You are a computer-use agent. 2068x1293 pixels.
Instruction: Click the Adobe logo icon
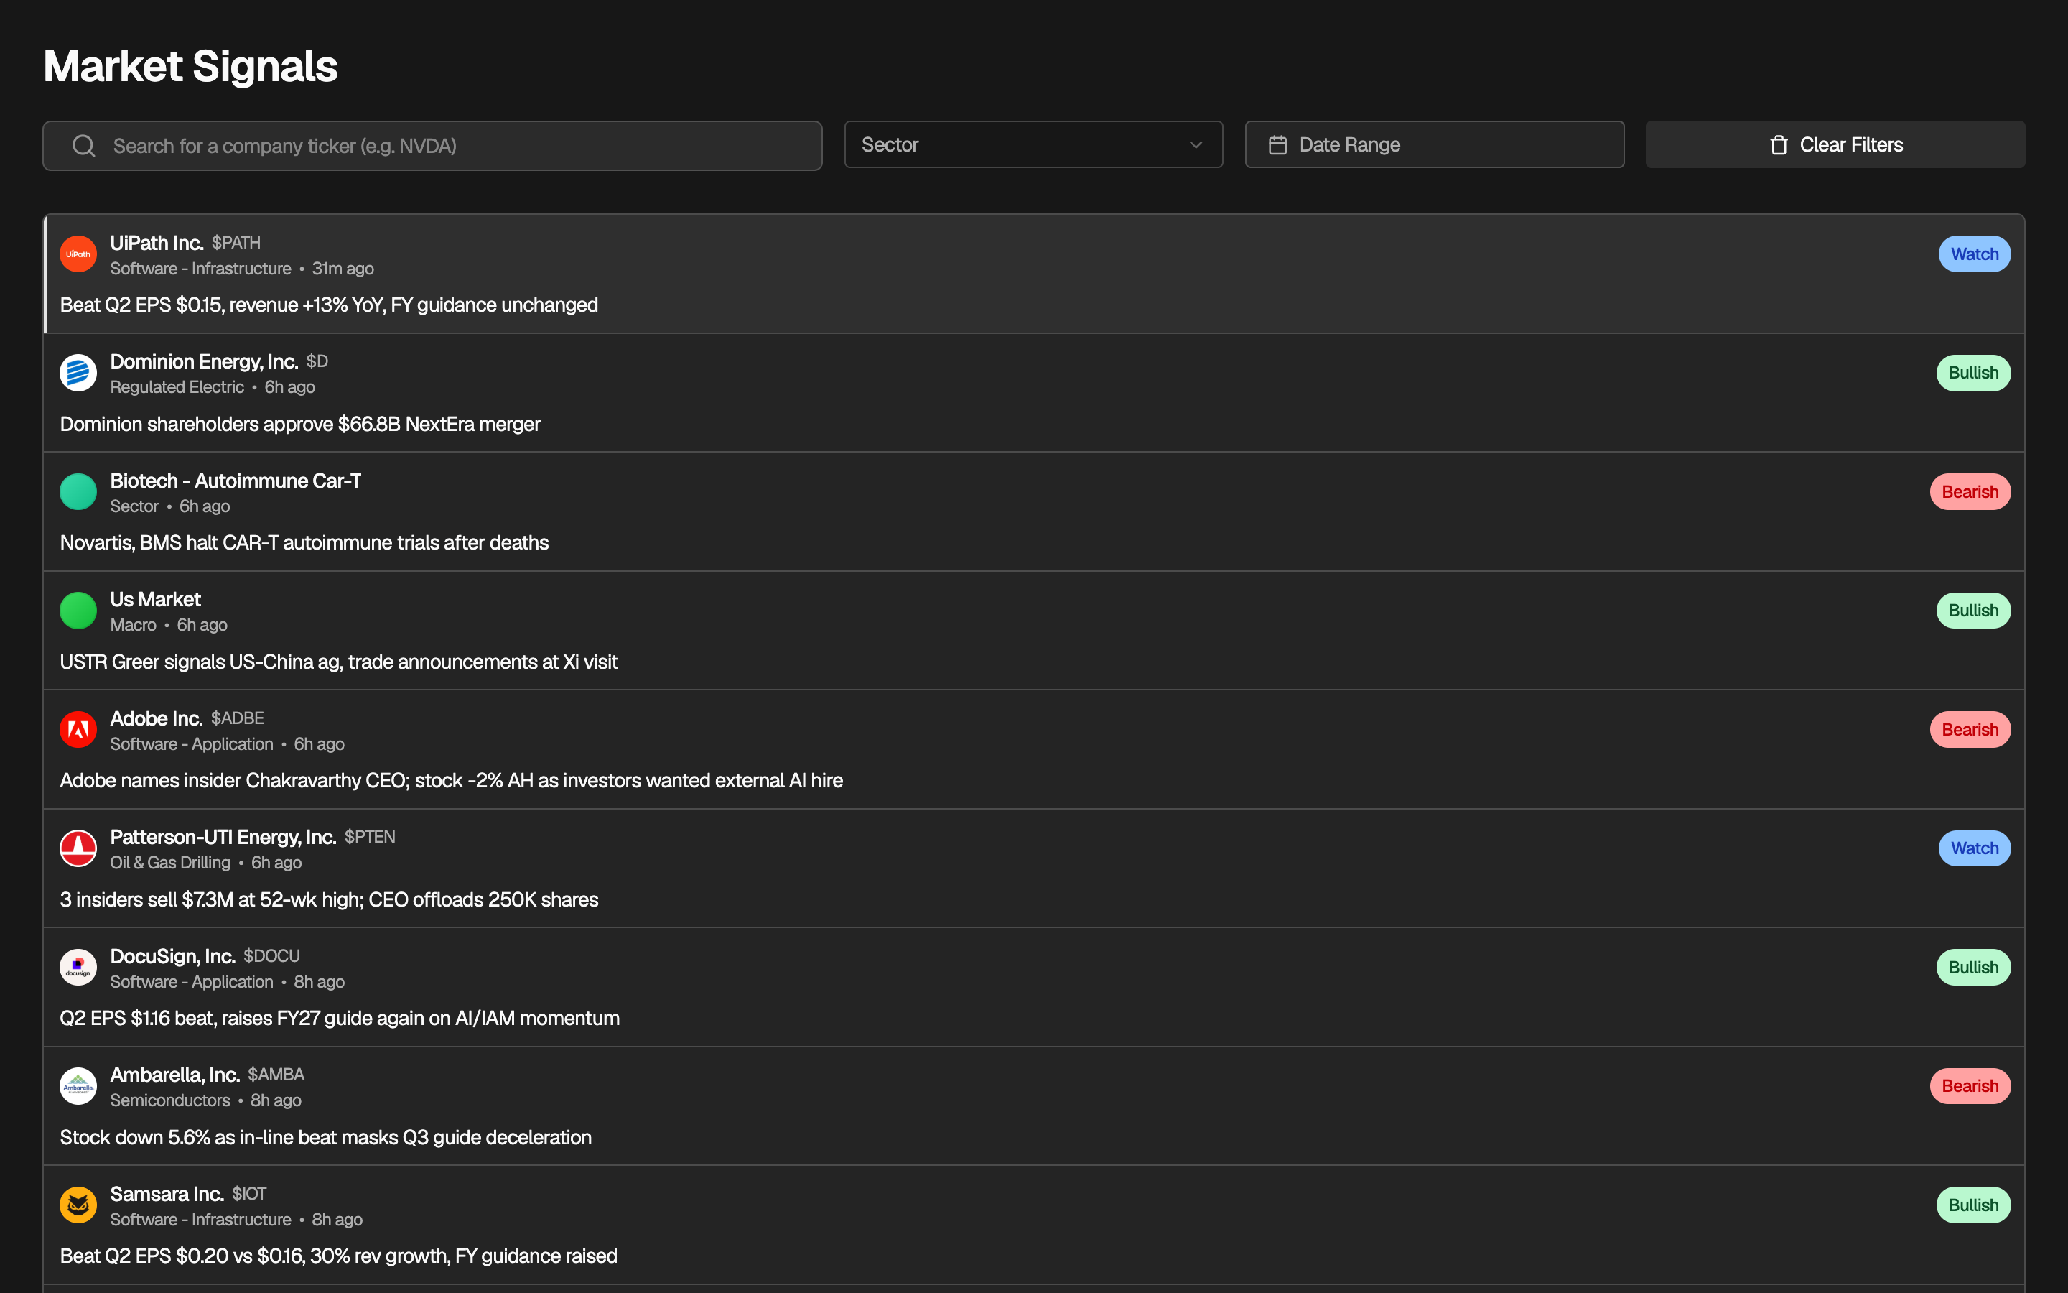click(x=78, y=729)
